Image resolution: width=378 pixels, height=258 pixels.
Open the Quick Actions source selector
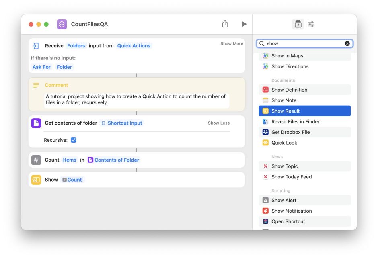point(134,45)
